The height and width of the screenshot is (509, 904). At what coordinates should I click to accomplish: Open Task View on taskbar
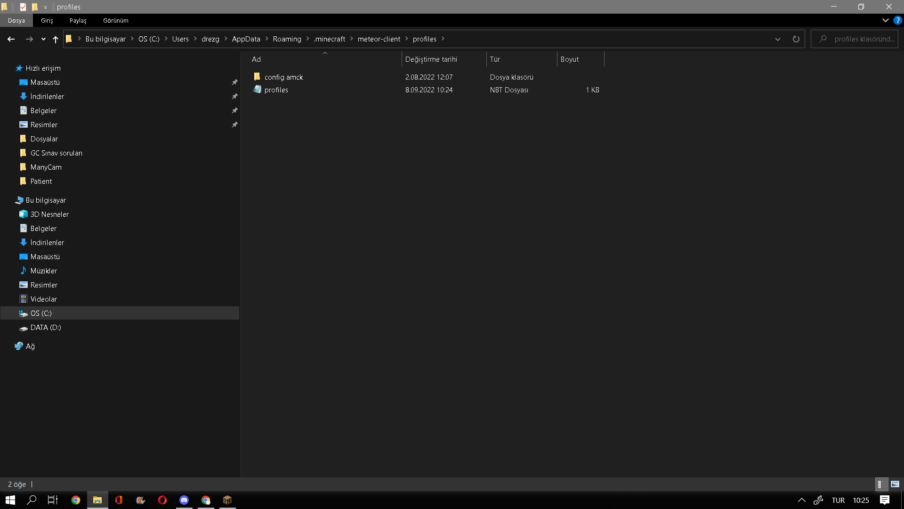point(53,500)
